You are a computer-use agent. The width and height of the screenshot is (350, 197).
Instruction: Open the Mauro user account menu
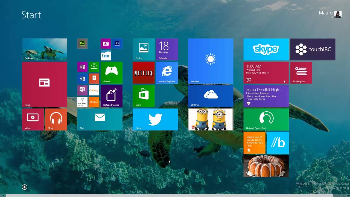click(x=330, y=14)
